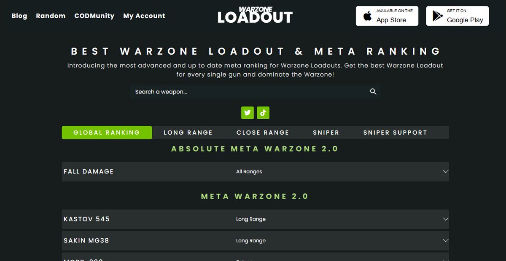The image size is (506, 261).
Task: Focus the Search a weapon field
Action: 256,92
